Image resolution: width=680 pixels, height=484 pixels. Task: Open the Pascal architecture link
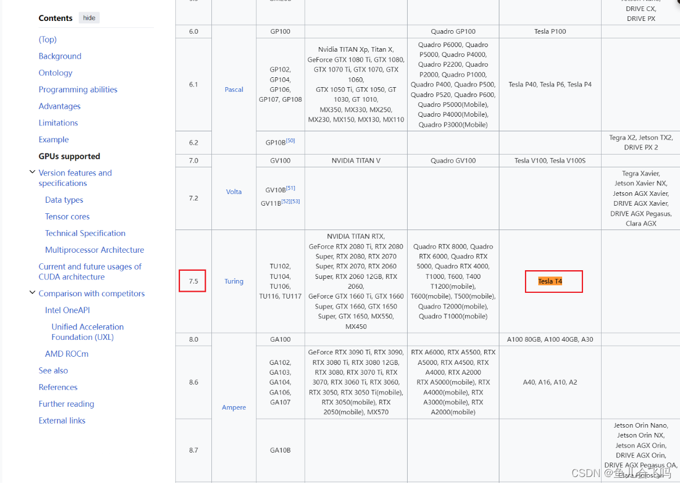[x=234, y=89]
